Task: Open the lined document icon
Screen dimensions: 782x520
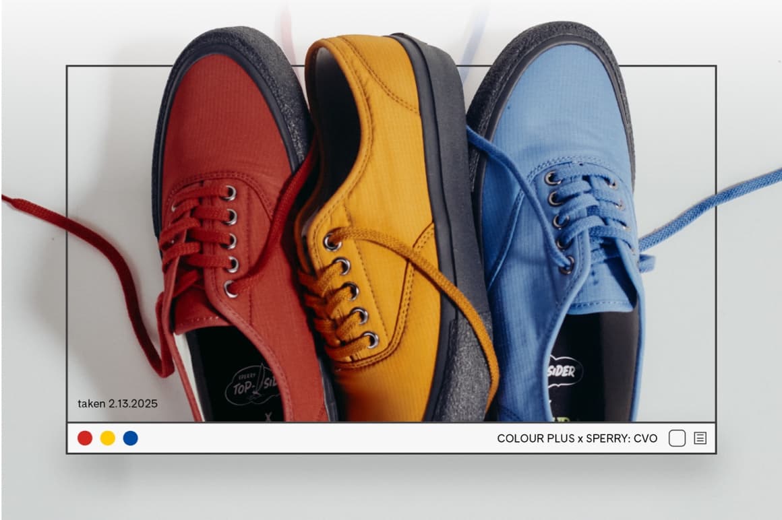Action: point(700,438)
